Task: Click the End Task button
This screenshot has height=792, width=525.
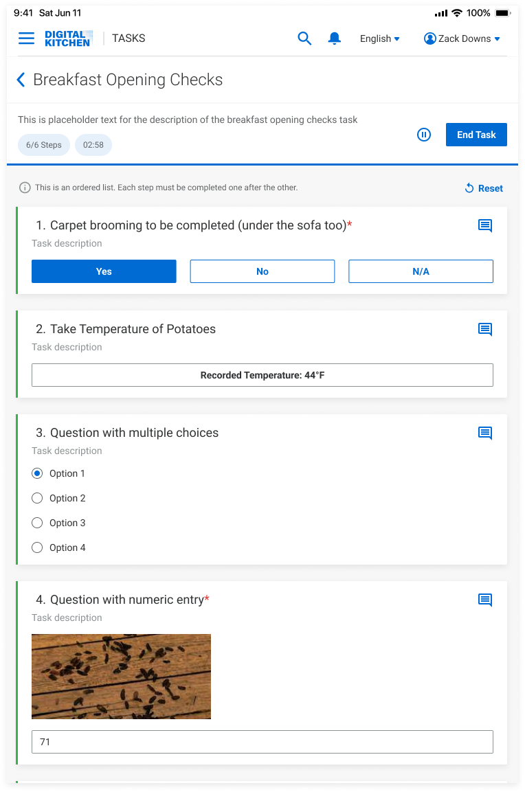Action: tap(476, 135)
